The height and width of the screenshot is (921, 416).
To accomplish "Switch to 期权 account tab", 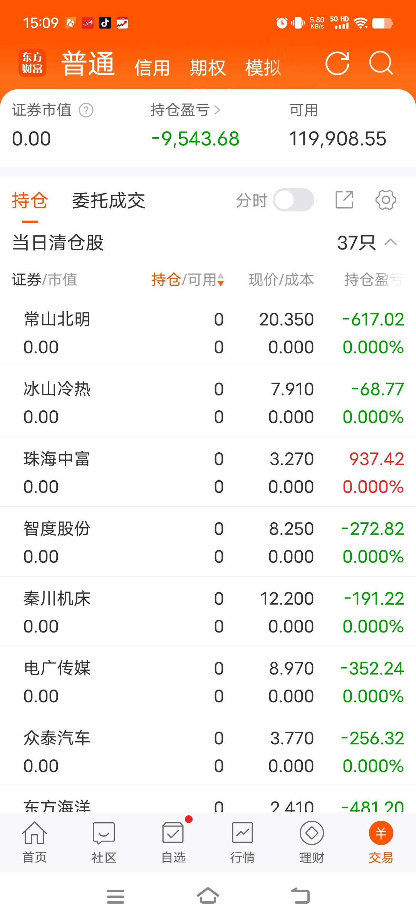I will click(208, 68).
